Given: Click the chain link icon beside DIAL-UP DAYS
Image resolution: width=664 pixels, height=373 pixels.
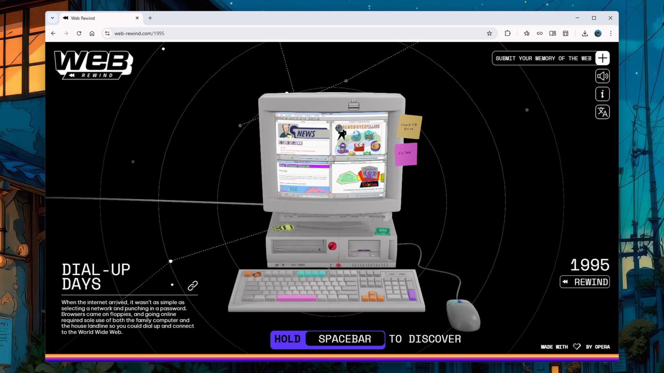Looking at the screenshot, I should tap(192, 286).
